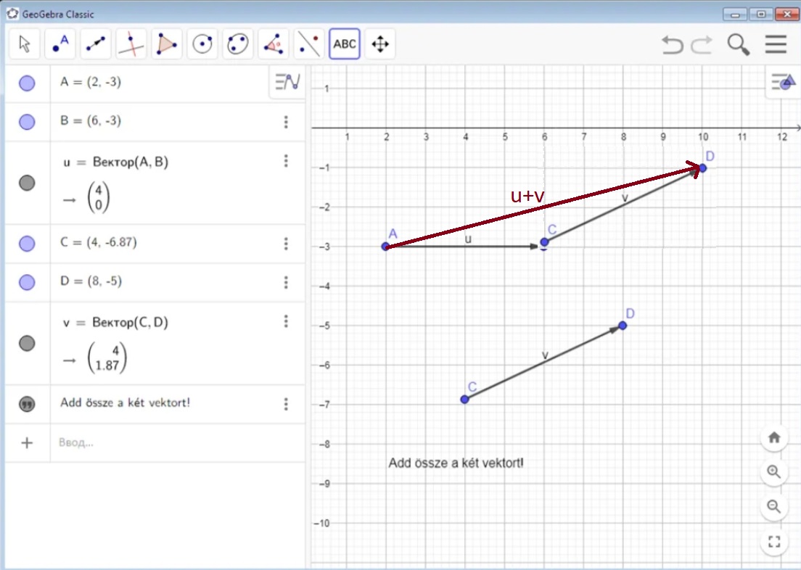Select the Ellipse conic tool
801x570 pixels.
tap(238, 44)
